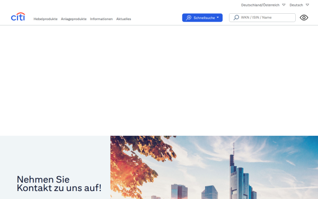Image resolution: width=318 pixels, height=199 pixels.
Task: Open the Anlageprodukte menu
Action: (x=74, y=19)
